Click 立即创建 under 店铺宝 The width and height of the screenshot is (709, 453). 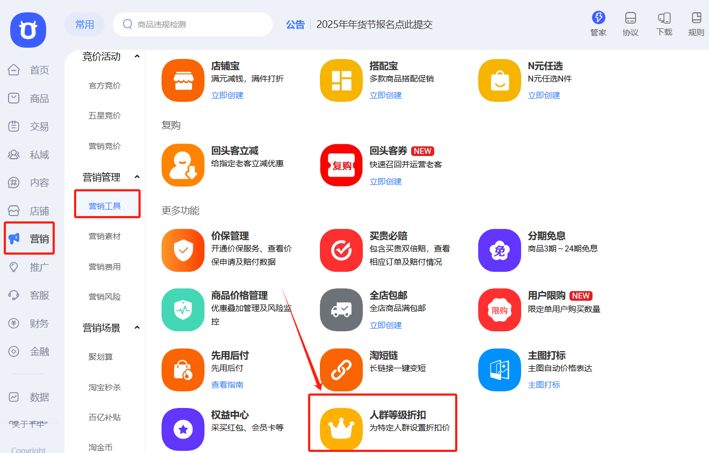coord(227,95)
